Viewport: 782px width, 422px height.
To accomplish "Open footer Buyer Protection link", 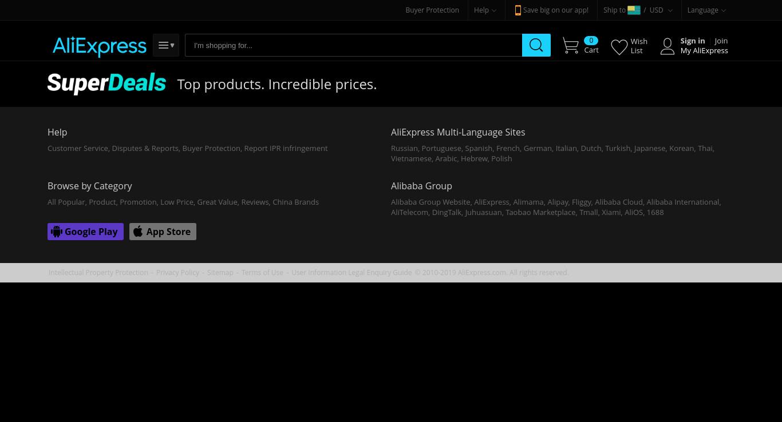I will pos(211,148).
